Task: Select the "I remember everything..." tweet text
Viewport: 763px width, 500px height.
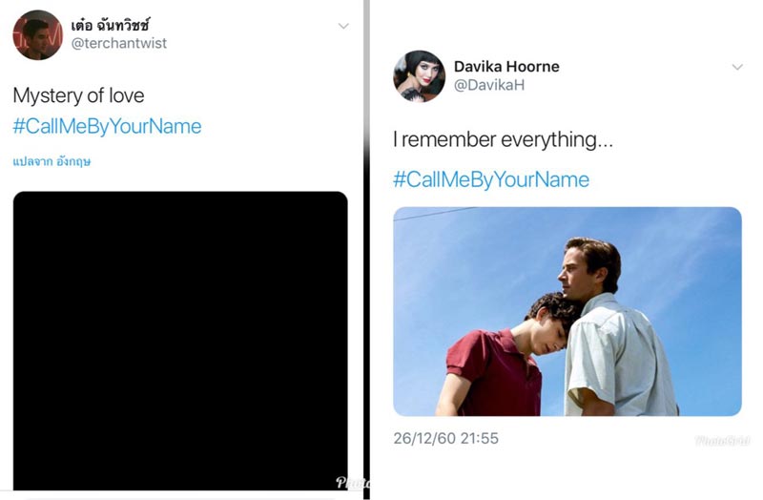Action: coord(503,139)
